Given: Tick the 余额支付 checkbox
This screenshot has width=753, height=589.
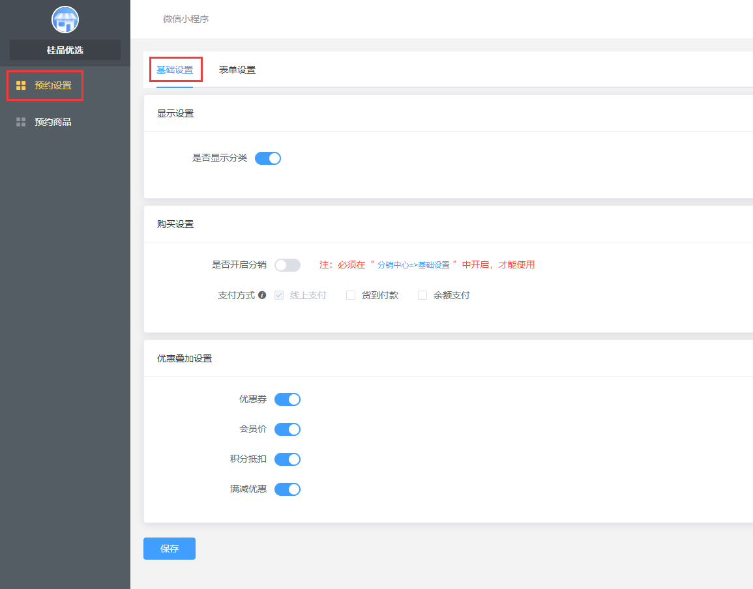Looking at the screenshot, I should tap(422, 295).
